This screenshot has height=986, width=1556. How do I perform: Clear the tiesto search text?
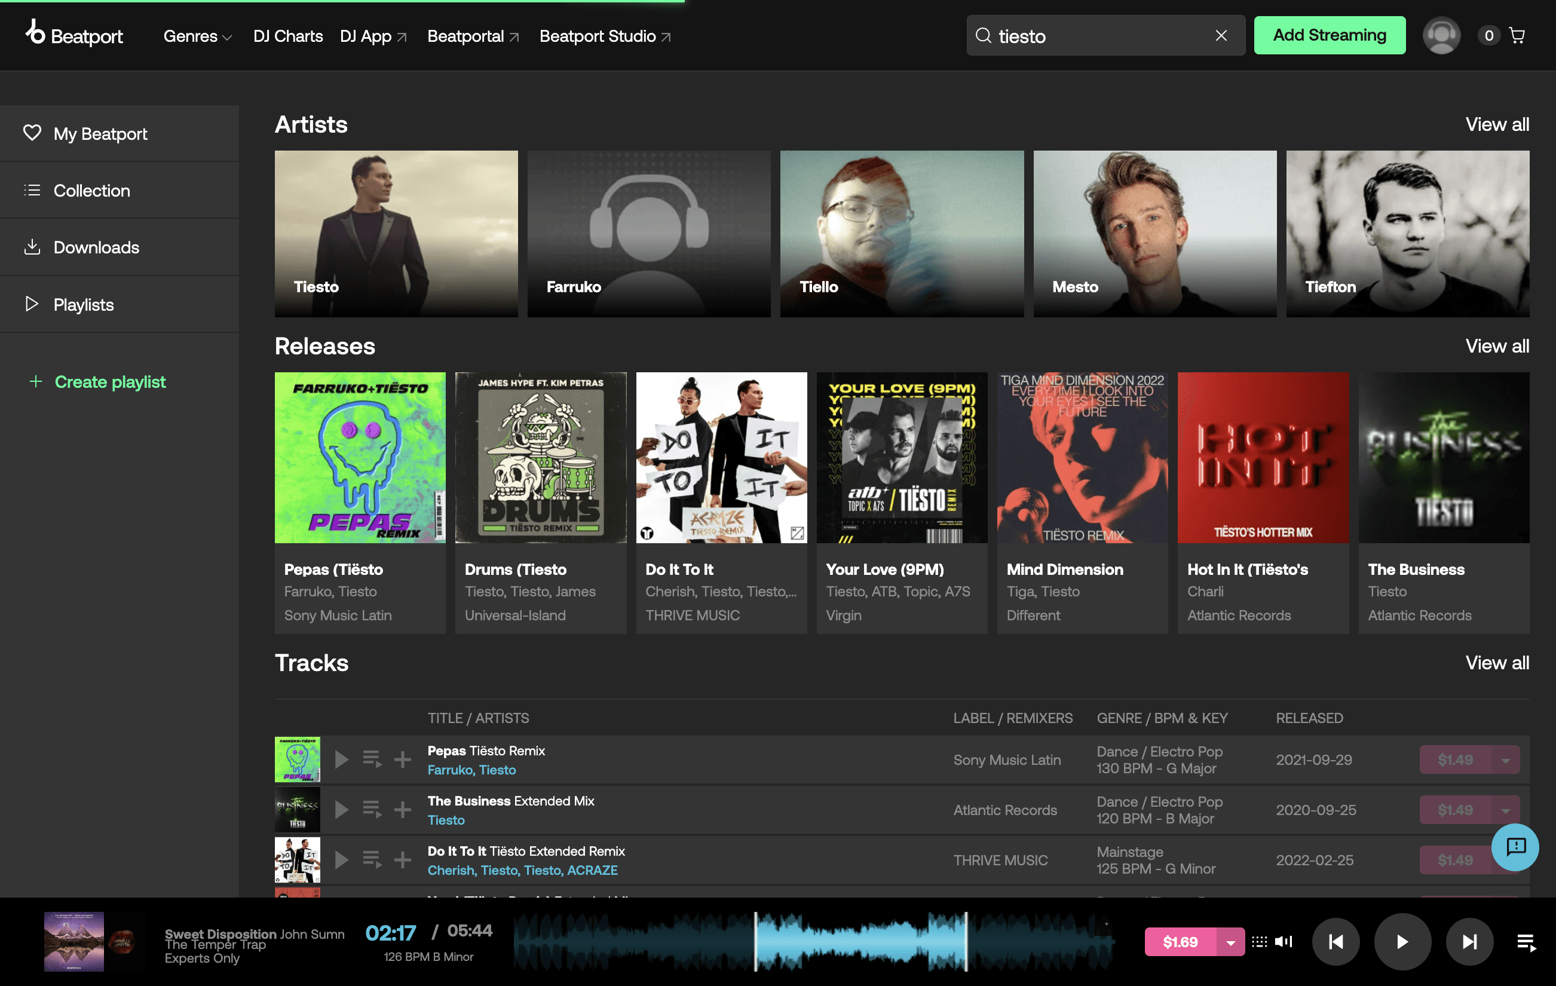pyautogui.click(x=1221, y=35)
